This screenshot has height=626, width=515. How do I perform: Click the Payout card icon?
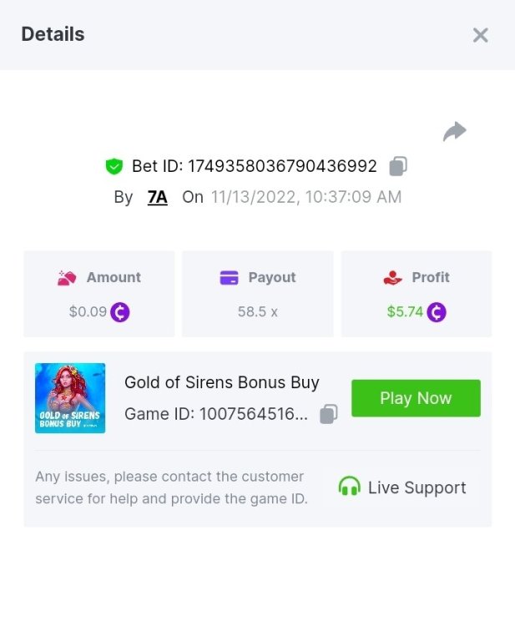point(230,278)
